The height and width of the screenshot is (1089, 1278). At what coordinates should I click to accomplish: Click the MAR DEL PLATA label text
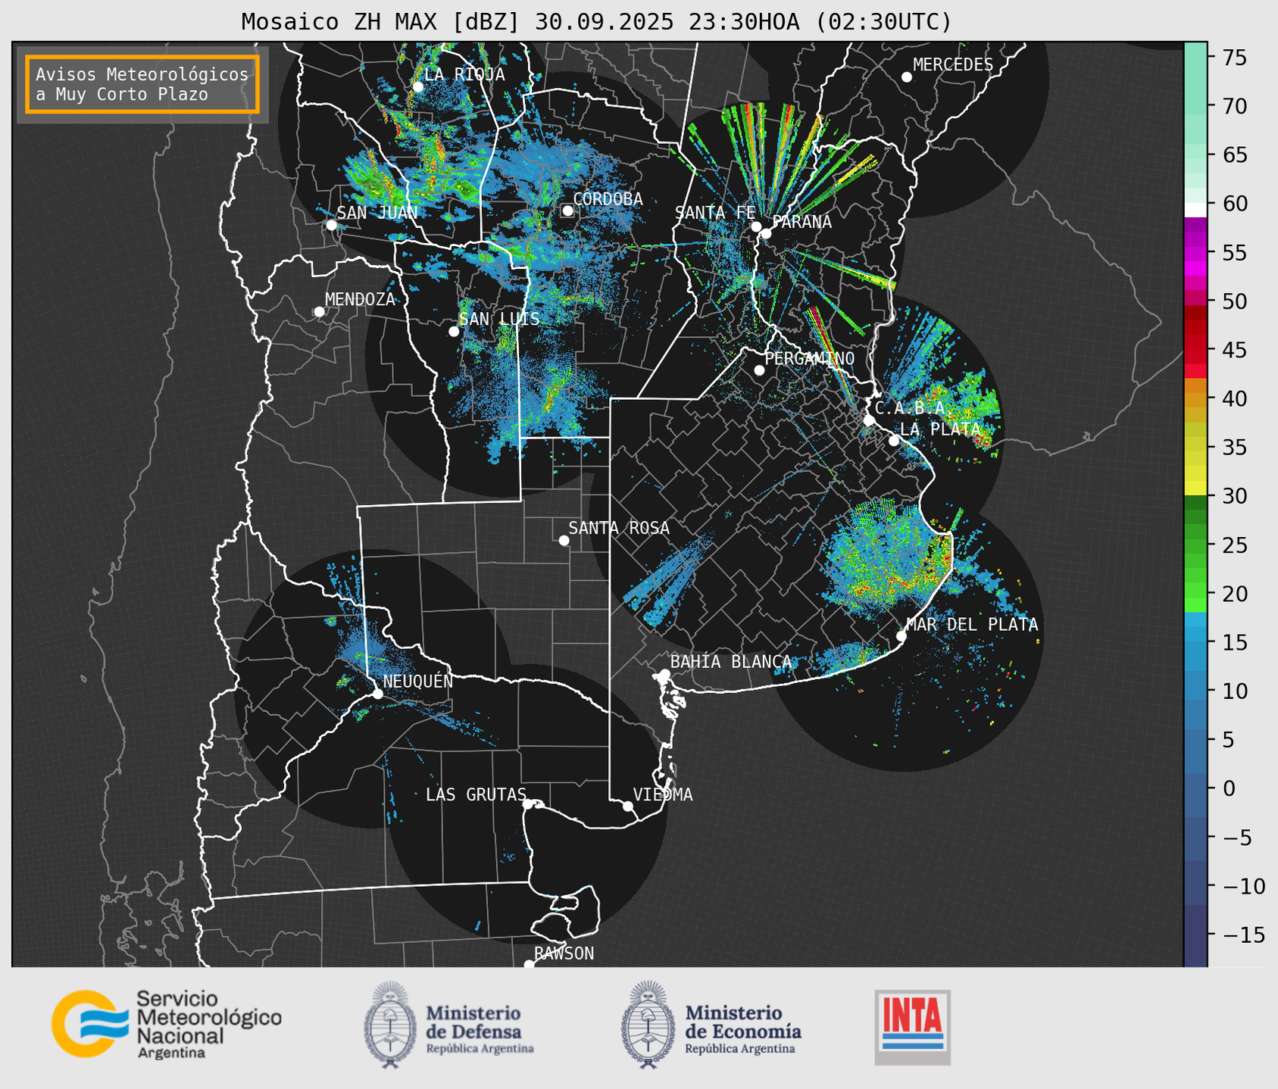[x=972, y=625]
